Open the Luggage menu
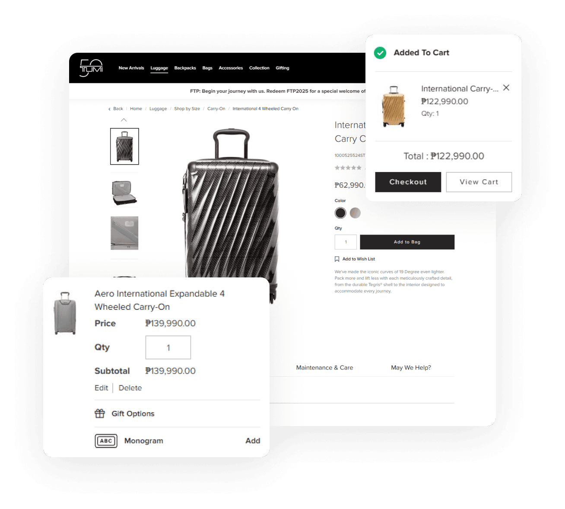This screenshot has height=509, width=565. point(159,68)
